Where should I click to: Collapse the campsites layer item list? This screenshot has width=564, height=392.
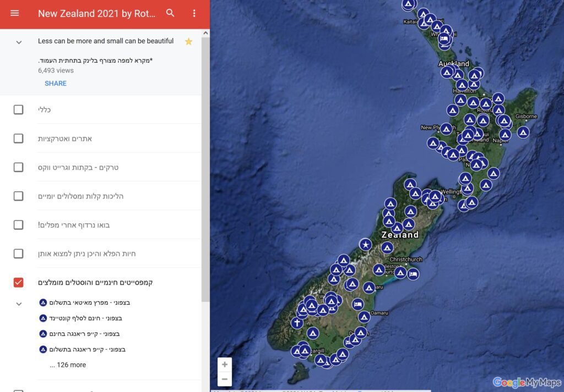(19, 303)
